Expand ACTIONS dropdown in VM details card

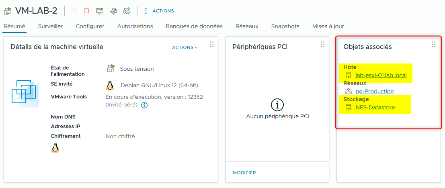coord(185,47)
